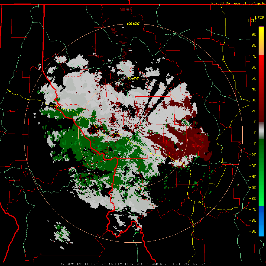The height and width of the screenshot is (266, 266).
Task: Click the [KT] units label
Action: coord(252,20)
